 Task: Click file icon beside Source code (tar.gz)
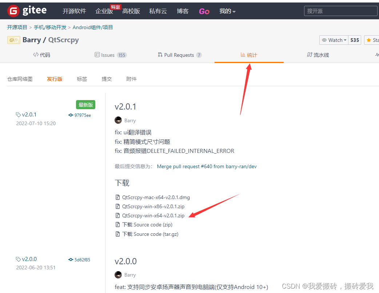pos(117,234)
